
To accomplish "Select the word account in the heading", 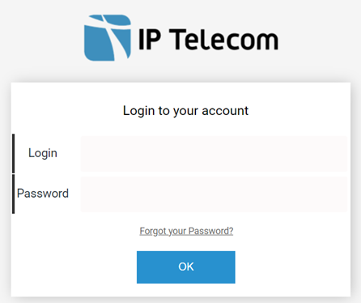I will pos(225,111).
